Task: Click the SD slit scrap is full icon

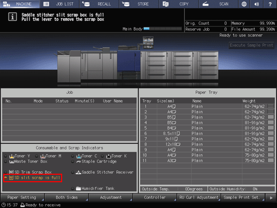Action: pyautogui.click(x=11, y=177)
